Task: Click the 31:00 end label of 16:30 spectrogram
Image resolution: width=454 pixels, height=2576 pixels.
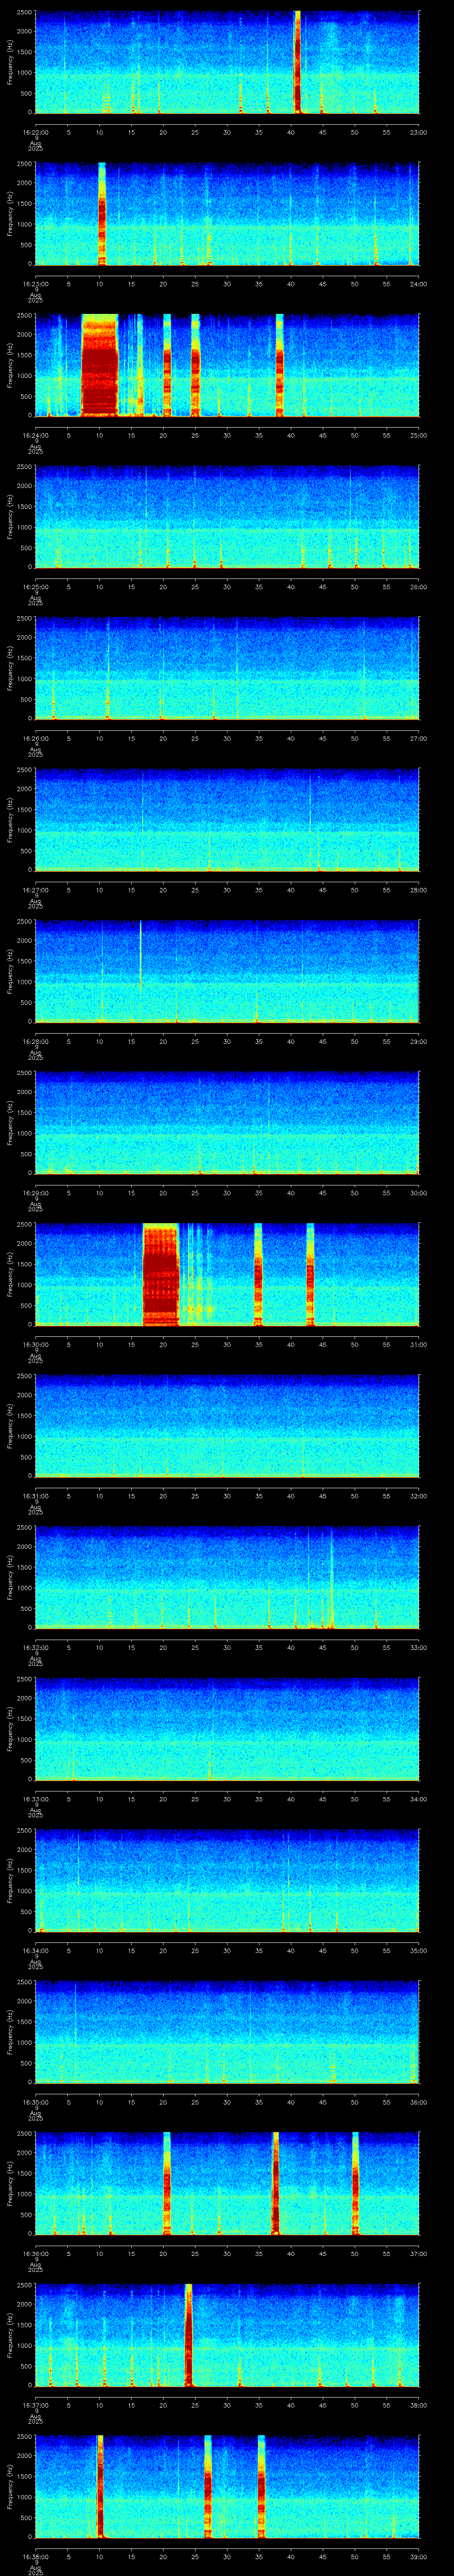Action: pos(418,1344)
